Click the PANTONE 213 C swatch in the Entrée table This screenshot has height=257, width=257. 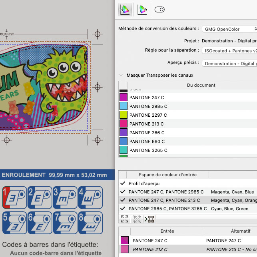click(125, 249)
